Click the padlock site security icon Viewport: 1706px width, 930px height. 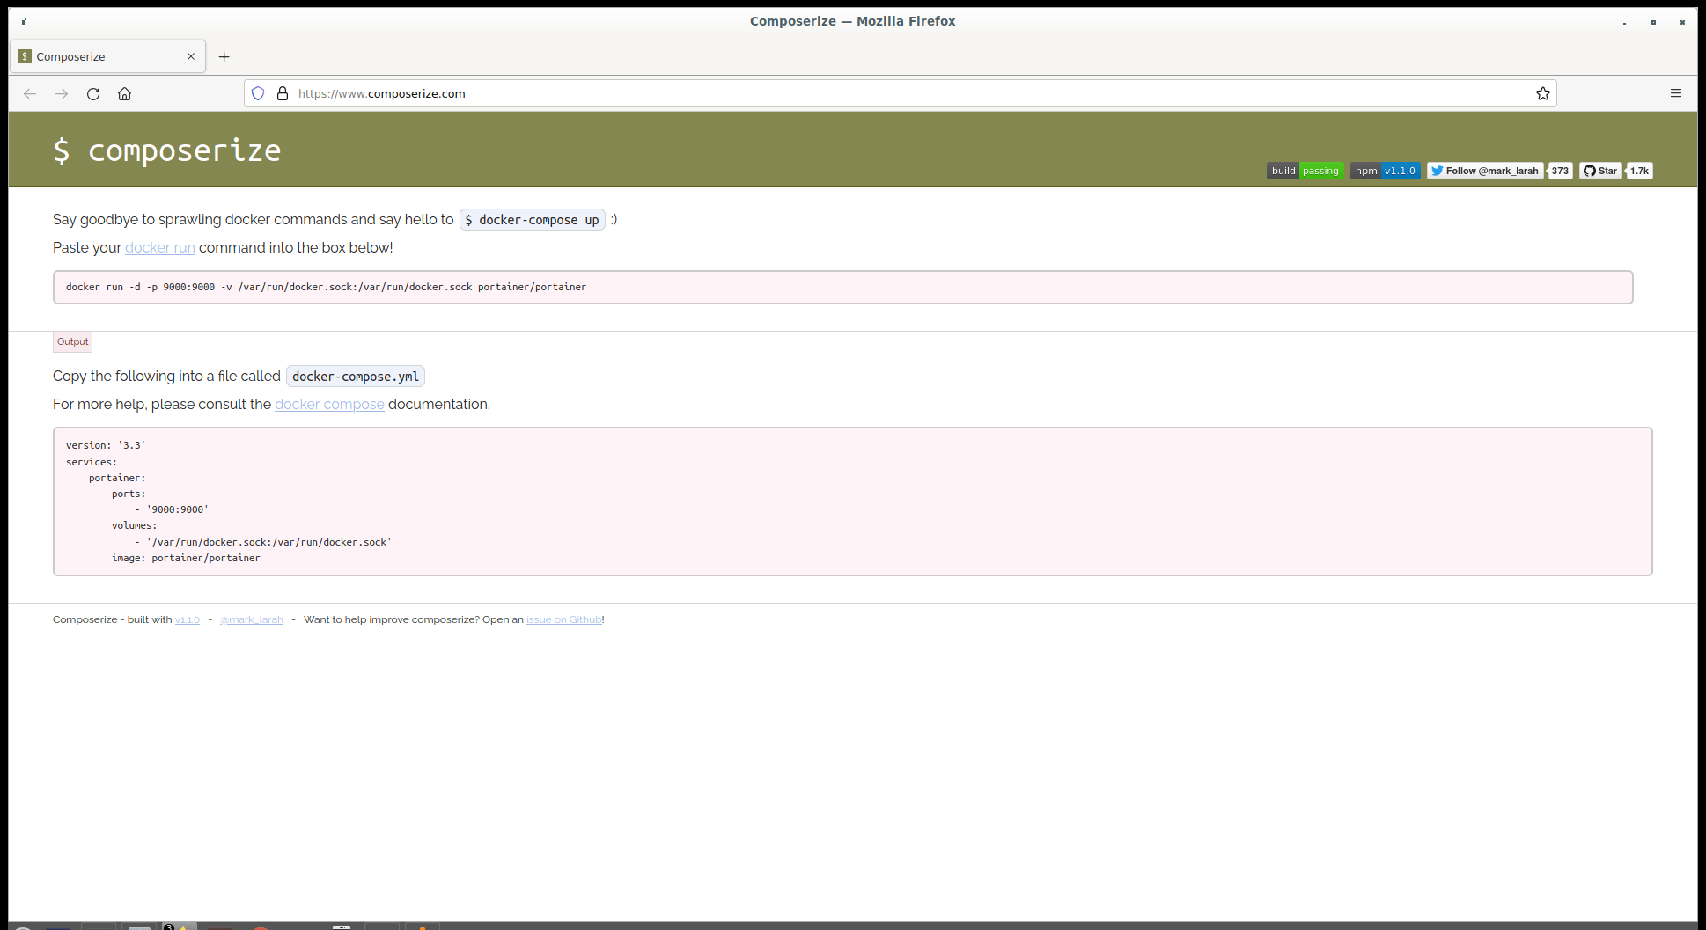tap(282, 93)
